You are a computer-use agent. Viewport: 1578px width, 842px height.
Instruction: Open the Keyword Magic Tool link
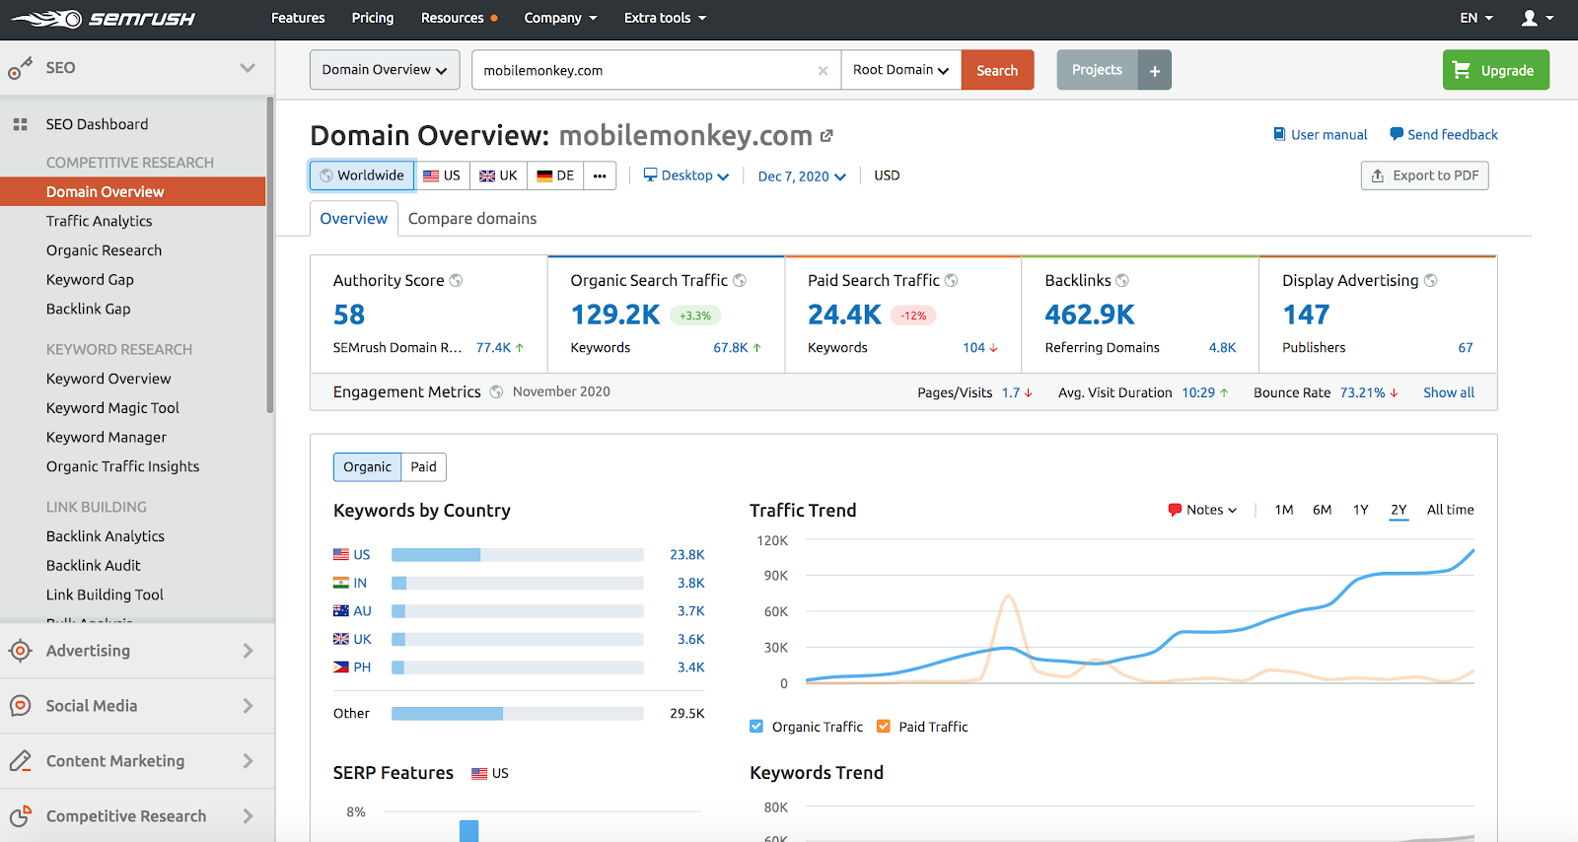[x=112, y=408]
